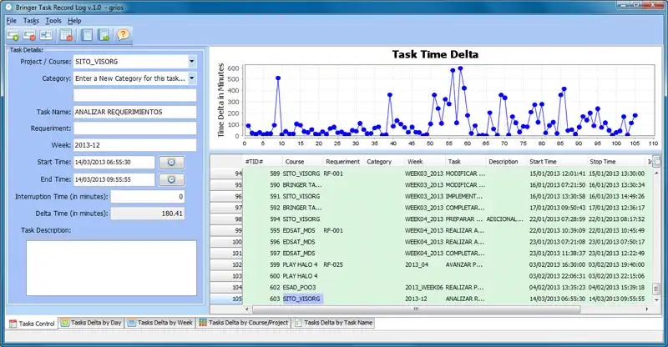Click the BRINGER TA... cell in row 95
The height and width of the screenshot is (347, 668).
(302, 185)
